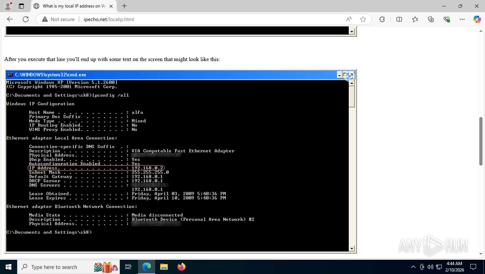Open volume control in system tray
Viewport: 485px width, 274px height.
tap(430, 267)
